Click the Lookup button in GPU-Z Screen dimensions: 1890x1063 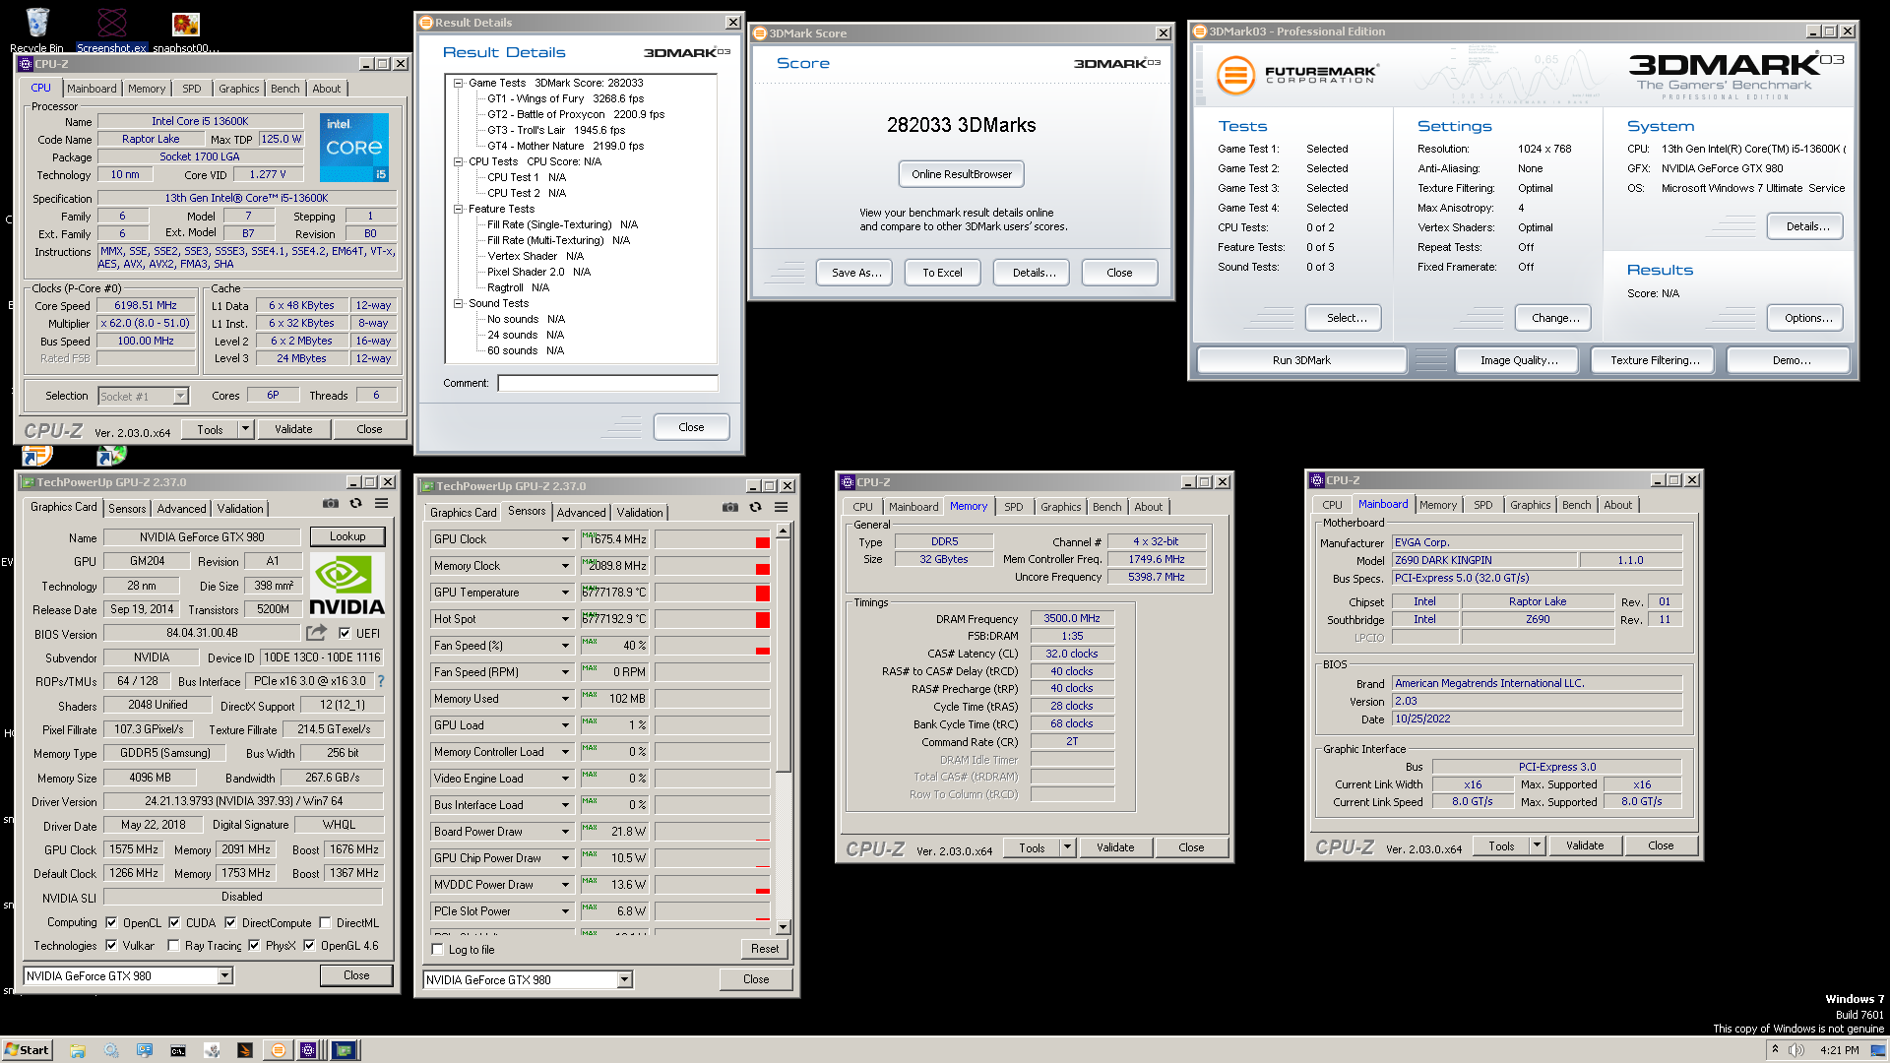click(x=346, y=536)
